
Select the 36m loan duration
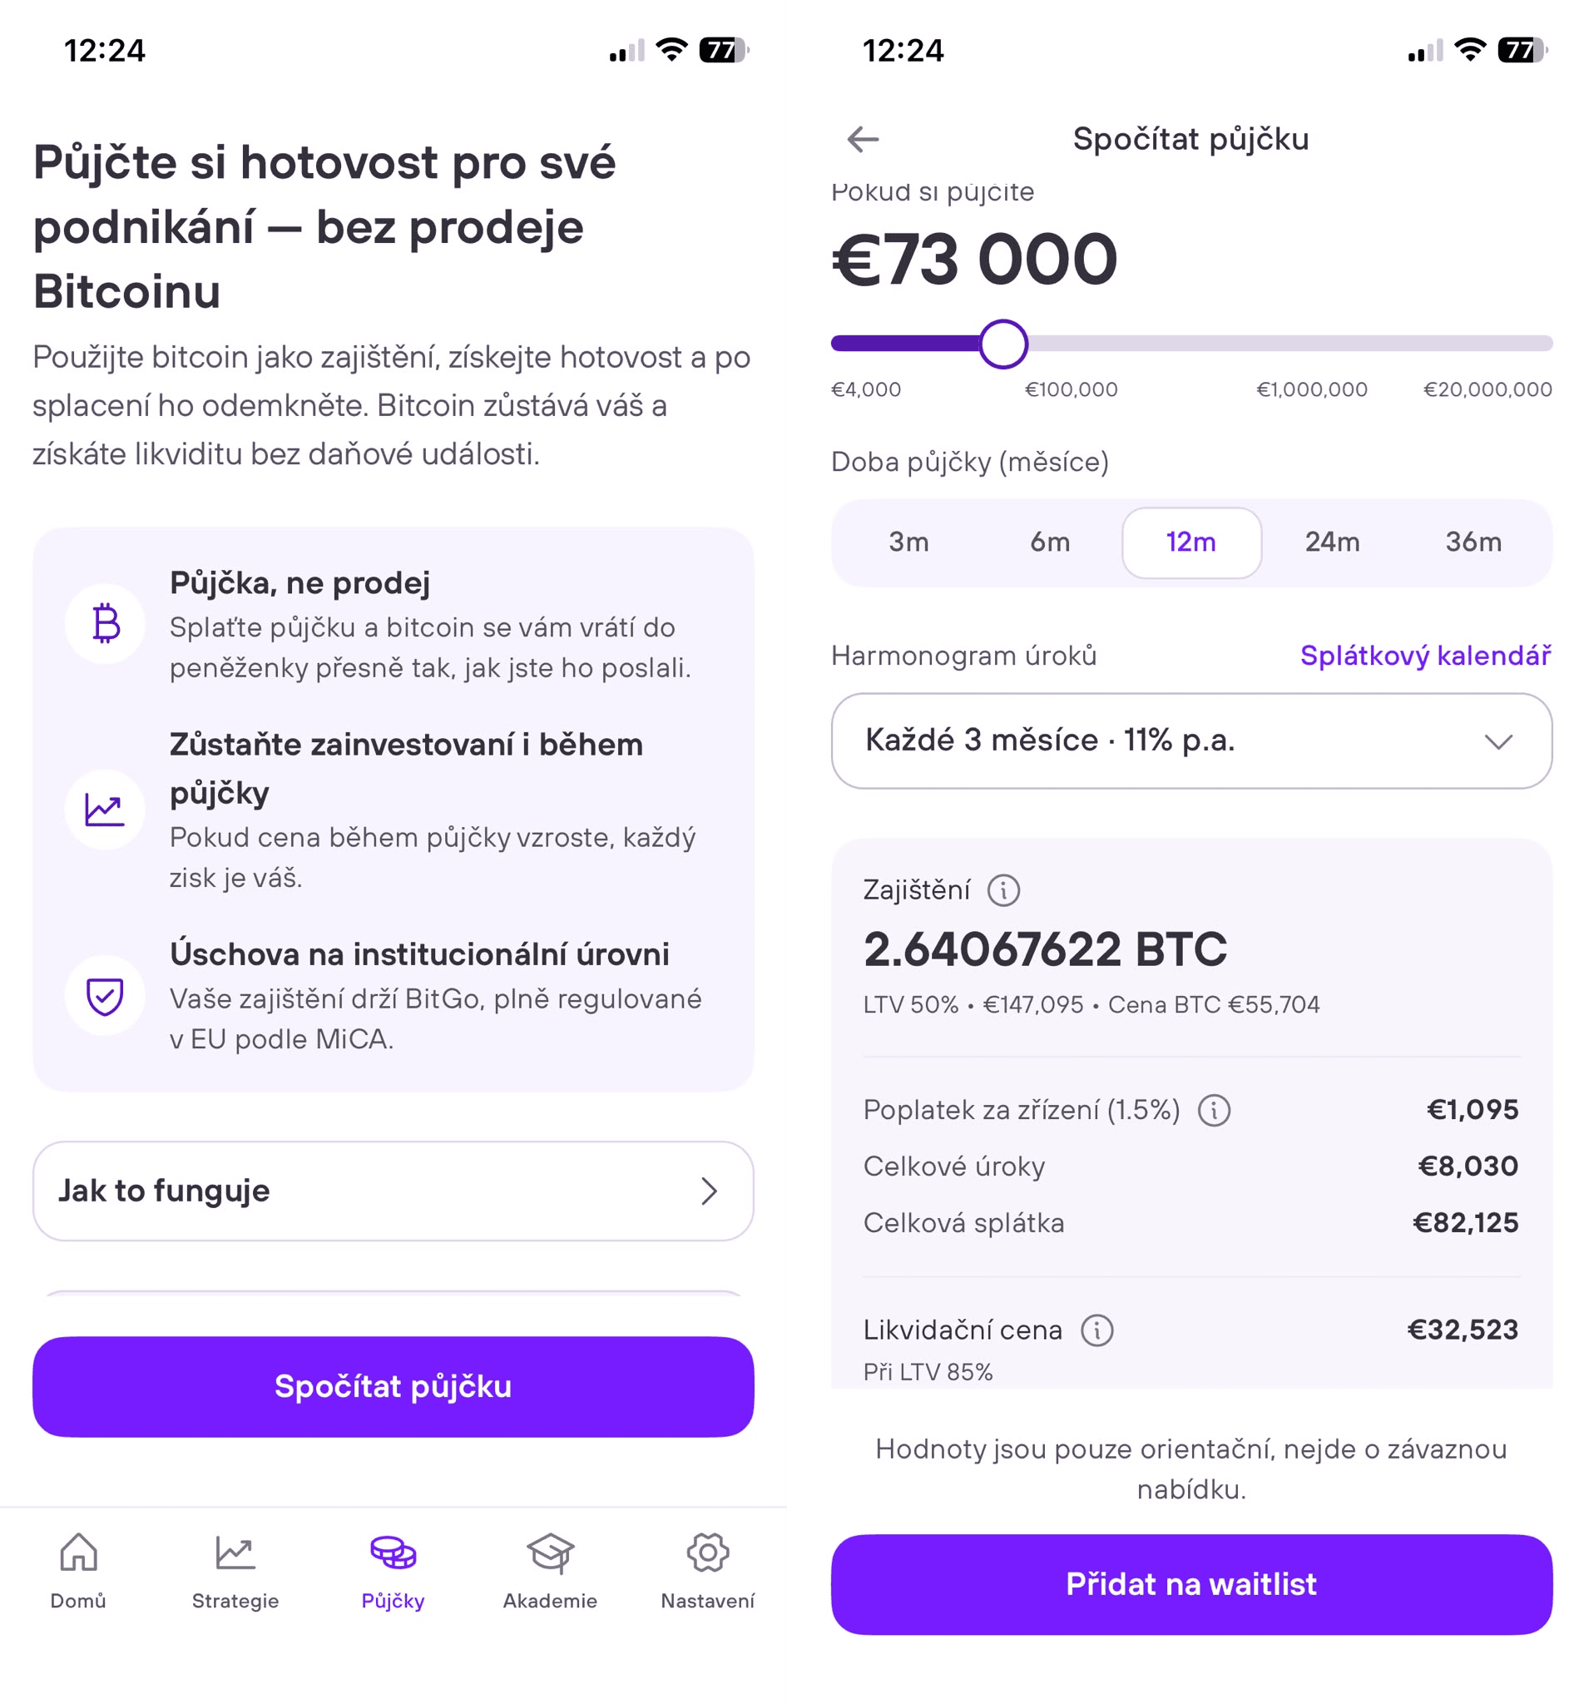click(x=1473, y=542)
